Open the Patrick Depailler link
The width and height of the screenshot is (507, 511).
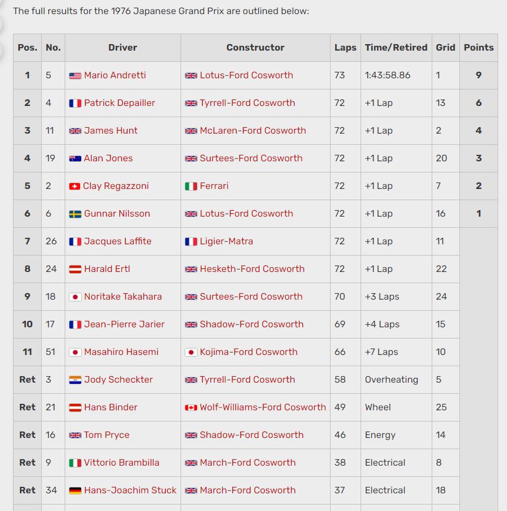119,103
